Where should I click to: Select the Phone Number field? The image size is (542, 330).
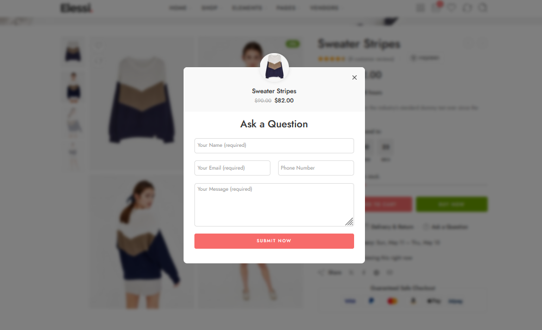tap(316, 168)
